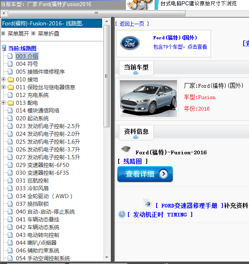Click 当前:线路图 root node

[x=22, y=48]
